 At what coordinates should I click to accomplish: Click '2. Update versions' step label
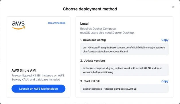click(x=93, y=60)
